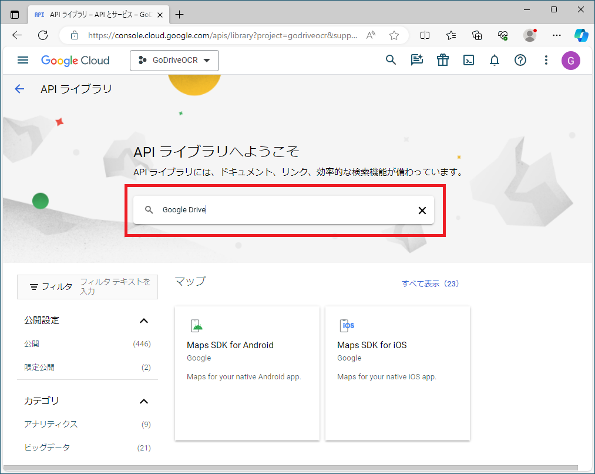Click the Read aloud icon in address bar
The height and width of the screenshot is (474, 595).
pos(371,35)
